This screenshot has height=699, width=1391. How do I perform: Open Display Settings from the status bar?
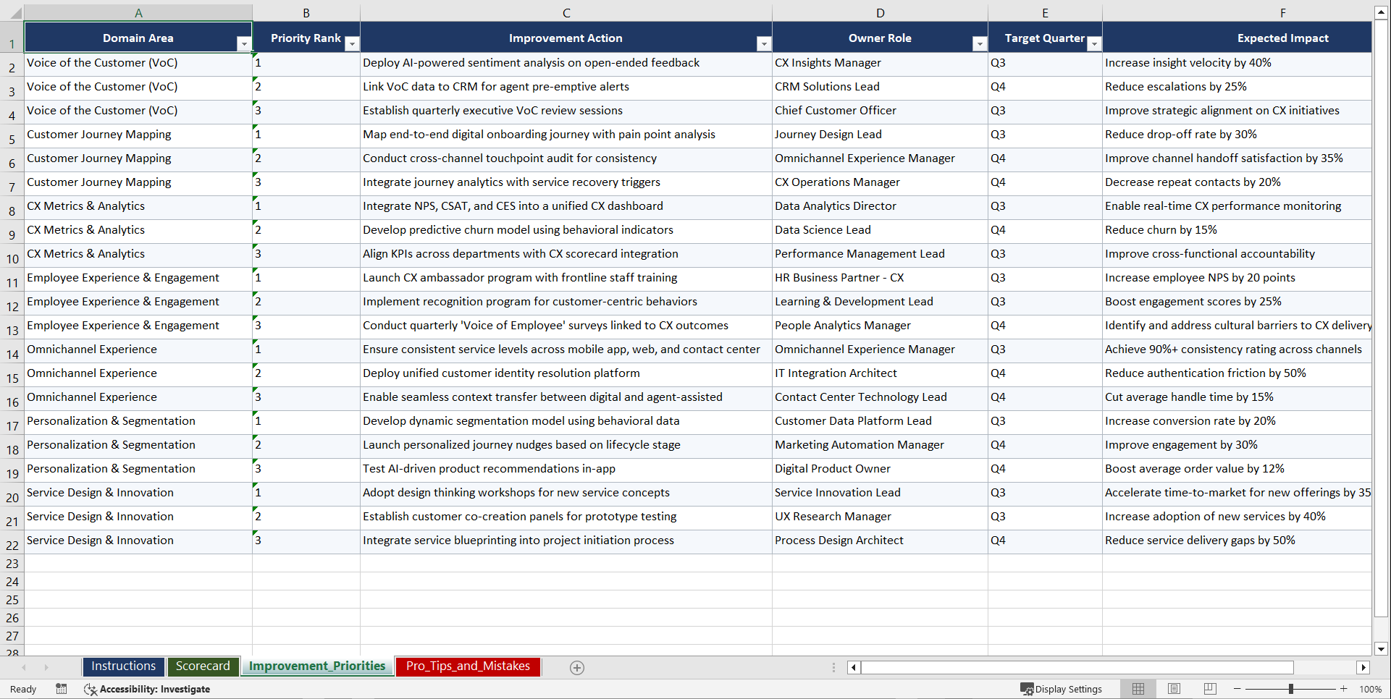coord(1062,689)
